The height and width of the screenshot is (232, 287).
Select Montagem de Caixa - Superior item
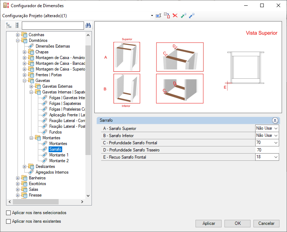(60, 69)
